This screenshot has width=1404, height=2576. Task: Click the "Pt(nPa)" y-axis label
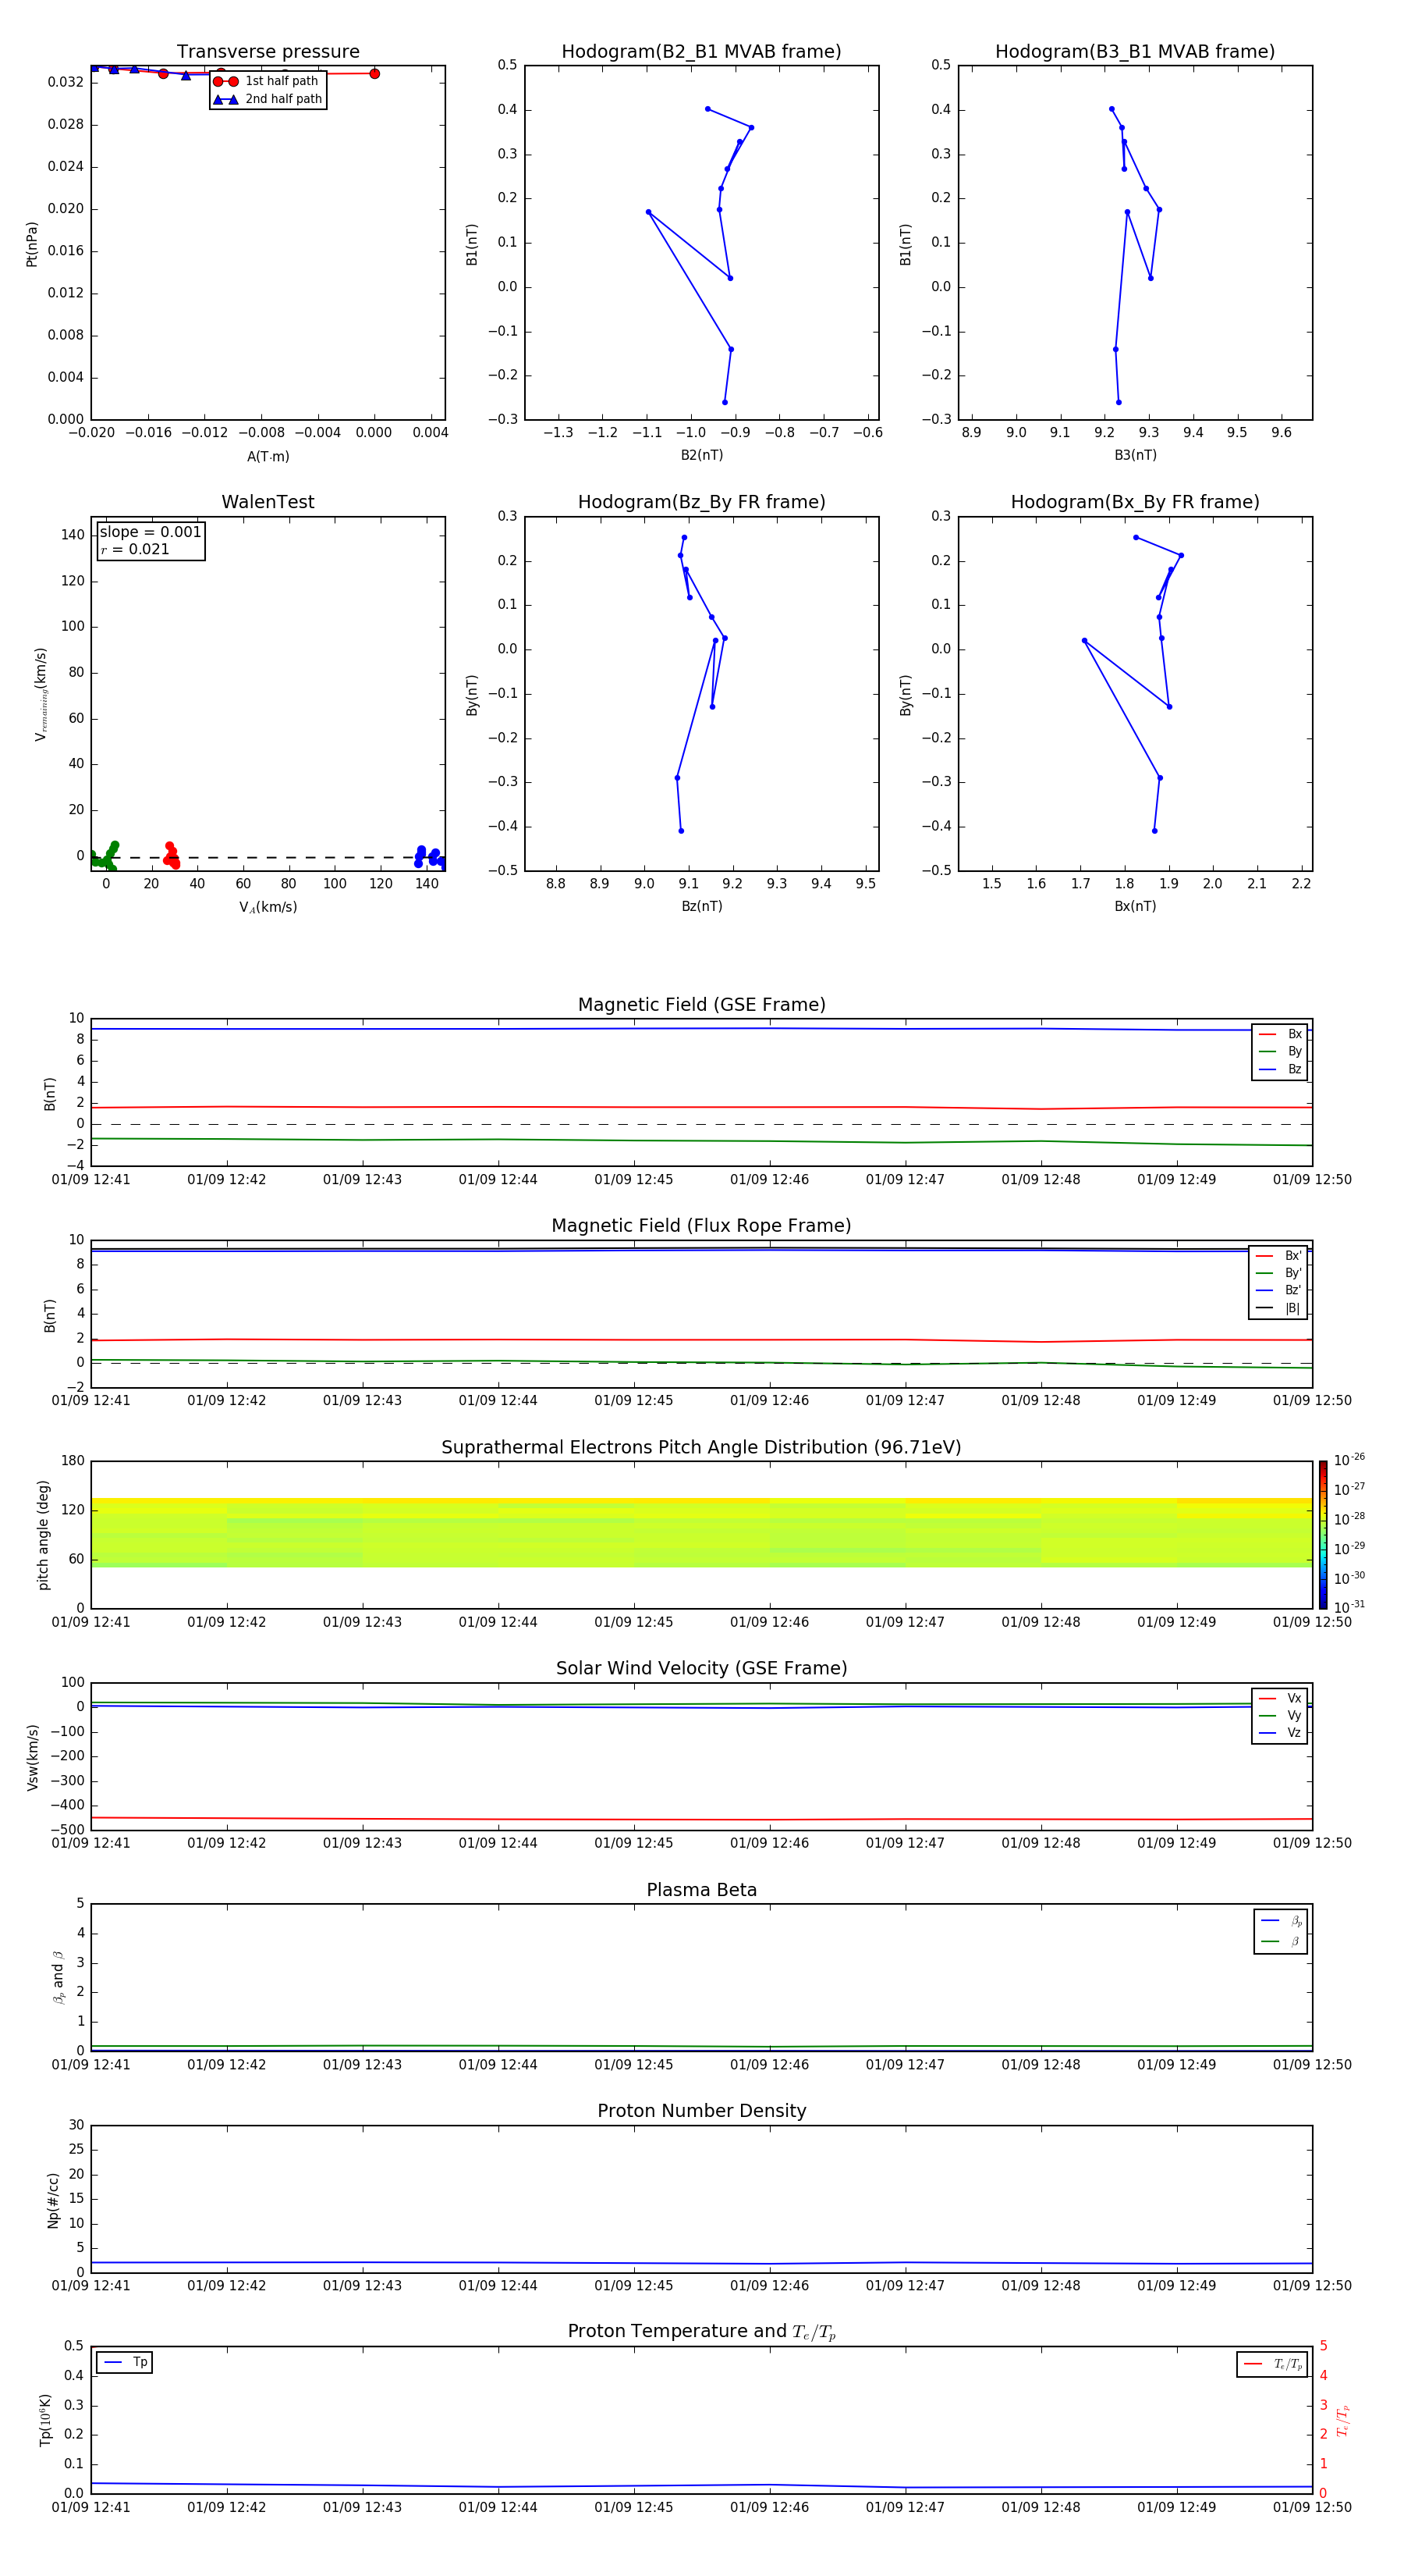pos(31,243)
